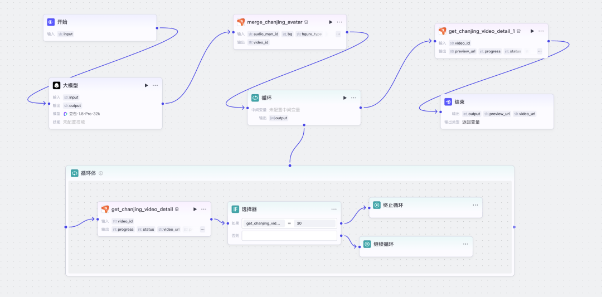Run the 大模型 node with its play button
The width and height of the screenshot is (602, 297).
(x=146, y=85)
